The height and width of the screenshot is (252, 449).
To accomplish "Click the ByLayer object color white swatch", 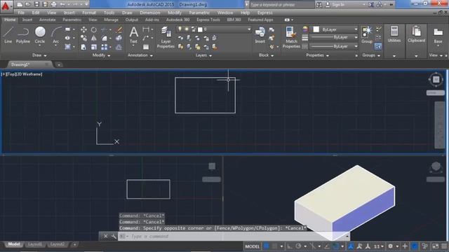I will [316, 29].
